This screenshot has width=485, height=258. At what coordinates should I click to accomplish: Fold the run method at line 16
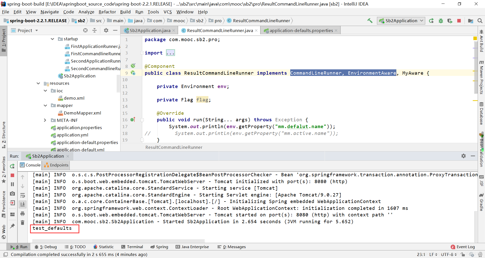(x=142, y=120)
